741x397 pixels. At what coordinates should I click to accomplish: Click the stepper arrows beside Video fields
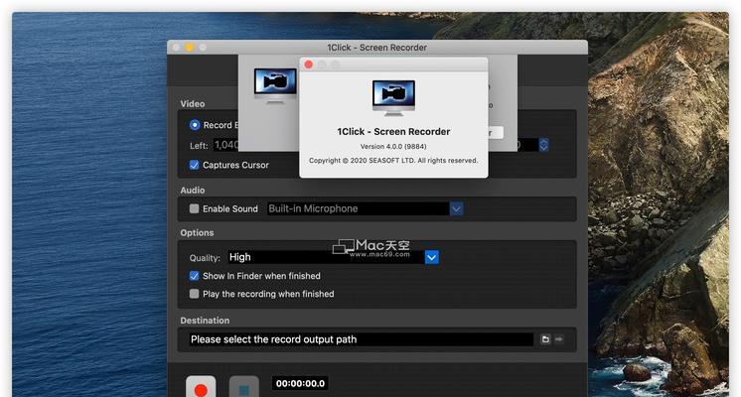coord(544,145)
